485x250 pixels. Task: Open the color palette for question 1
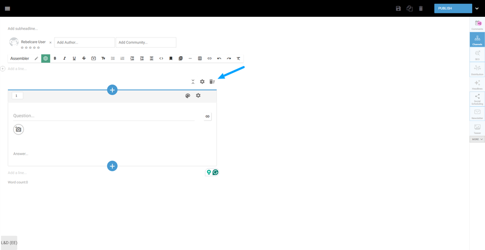(188, 96)
